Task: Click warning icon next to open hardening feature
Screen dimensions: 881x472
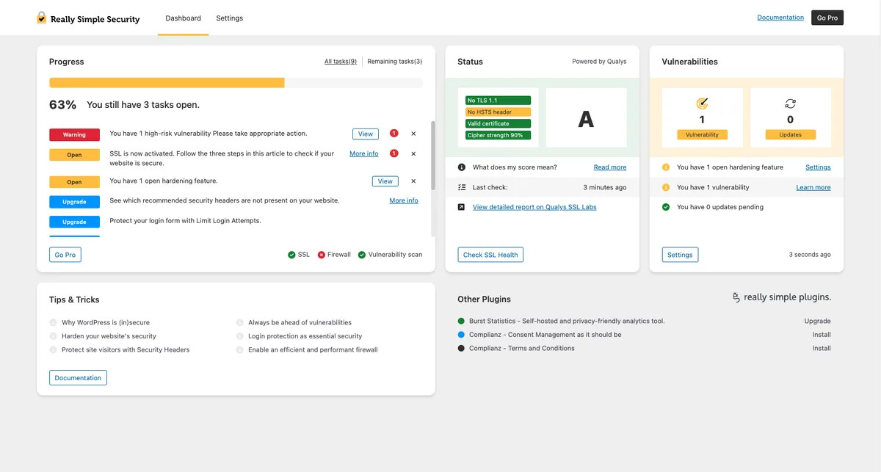Action: point(666,167)
